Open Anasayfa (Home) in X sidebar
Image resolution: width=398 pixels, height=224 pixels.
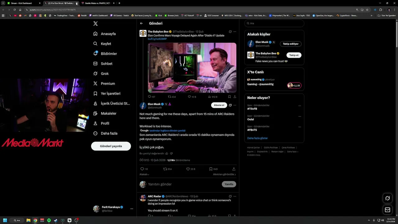104,34
